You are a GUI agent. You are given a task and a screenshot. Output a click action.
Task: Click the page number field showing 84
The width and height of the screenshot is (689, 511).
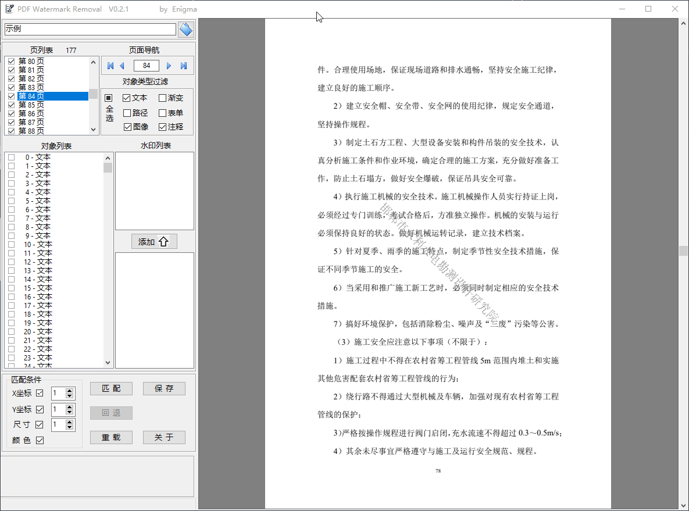coord(147,66)
